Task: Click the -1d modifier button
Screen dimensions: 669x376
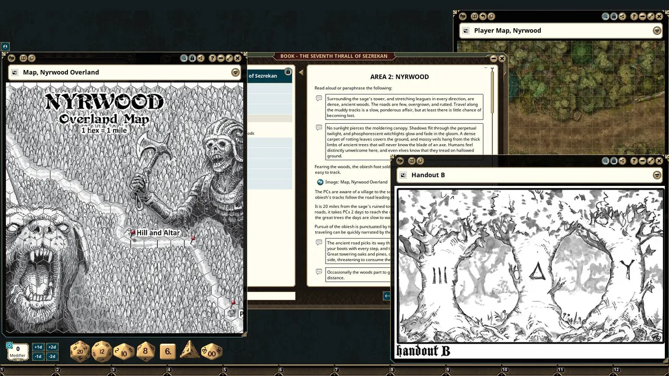Action: pyautogui.click(x=38, y=356)
